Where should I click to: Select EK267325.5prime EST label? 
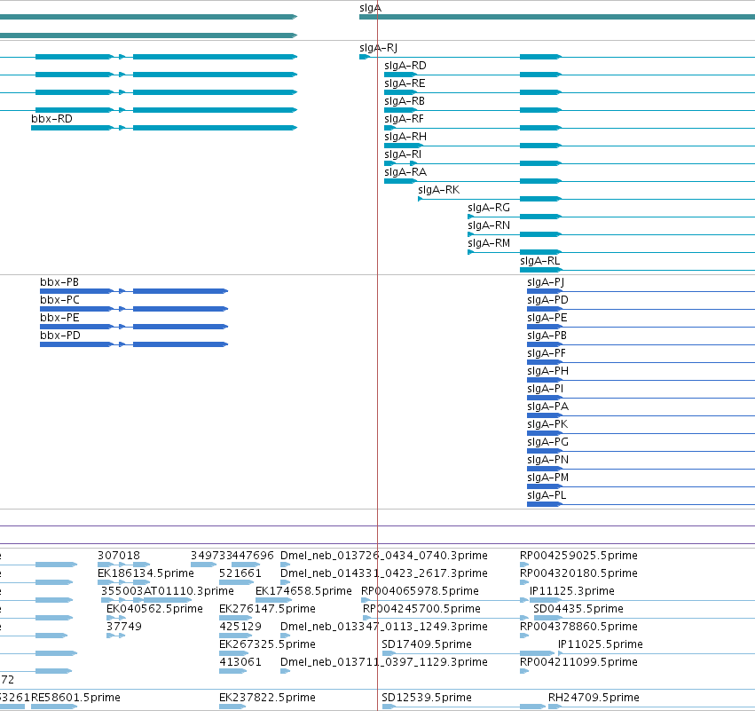tap(267, 645)
